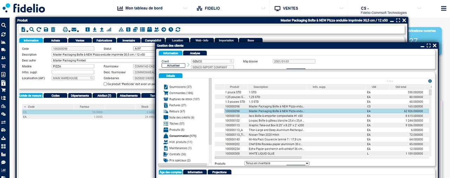Viewport: 450px width, 178px height.
Task: Click the magnifier search icon in Produit toolbar
Action: tap(32, 29)
